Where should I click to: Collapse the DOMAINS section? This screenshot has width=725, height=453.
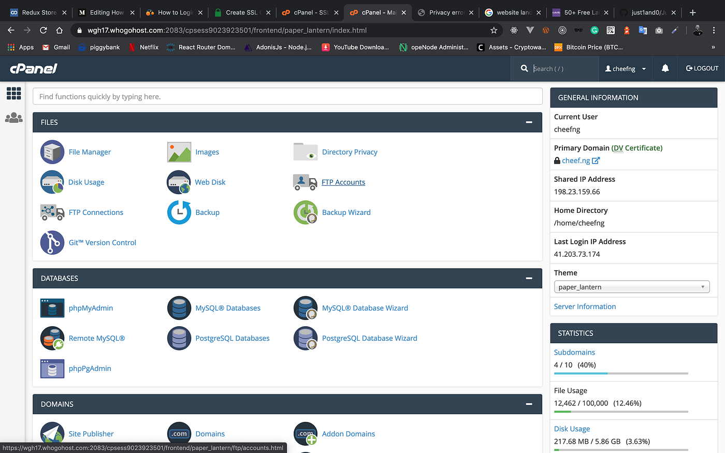point(529,404)
